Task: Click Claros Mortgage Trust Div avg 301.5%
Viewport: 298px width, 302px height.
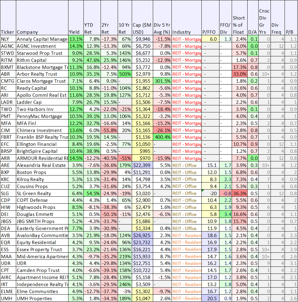Action: point(162,81)
